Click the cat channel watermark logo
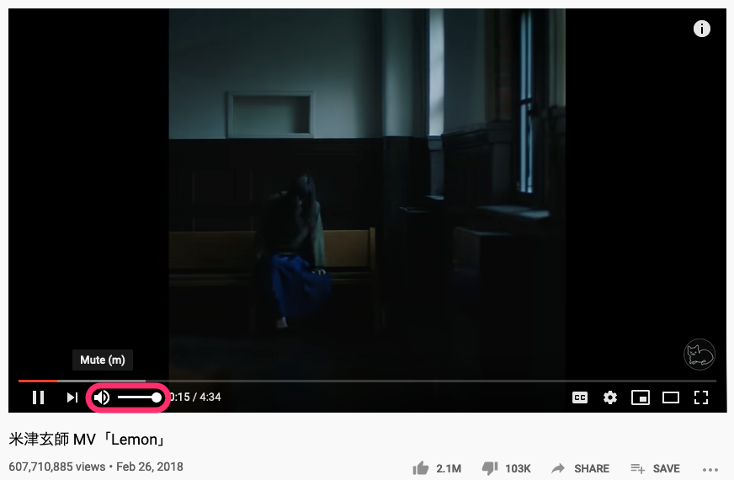 pos(699,355)
